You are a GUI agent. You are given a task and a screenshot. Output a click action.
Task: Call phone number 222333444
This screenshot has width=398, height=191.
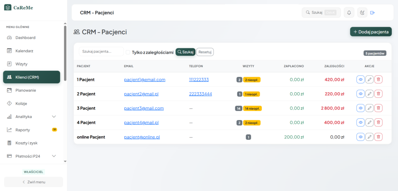(x=201, y=94)
